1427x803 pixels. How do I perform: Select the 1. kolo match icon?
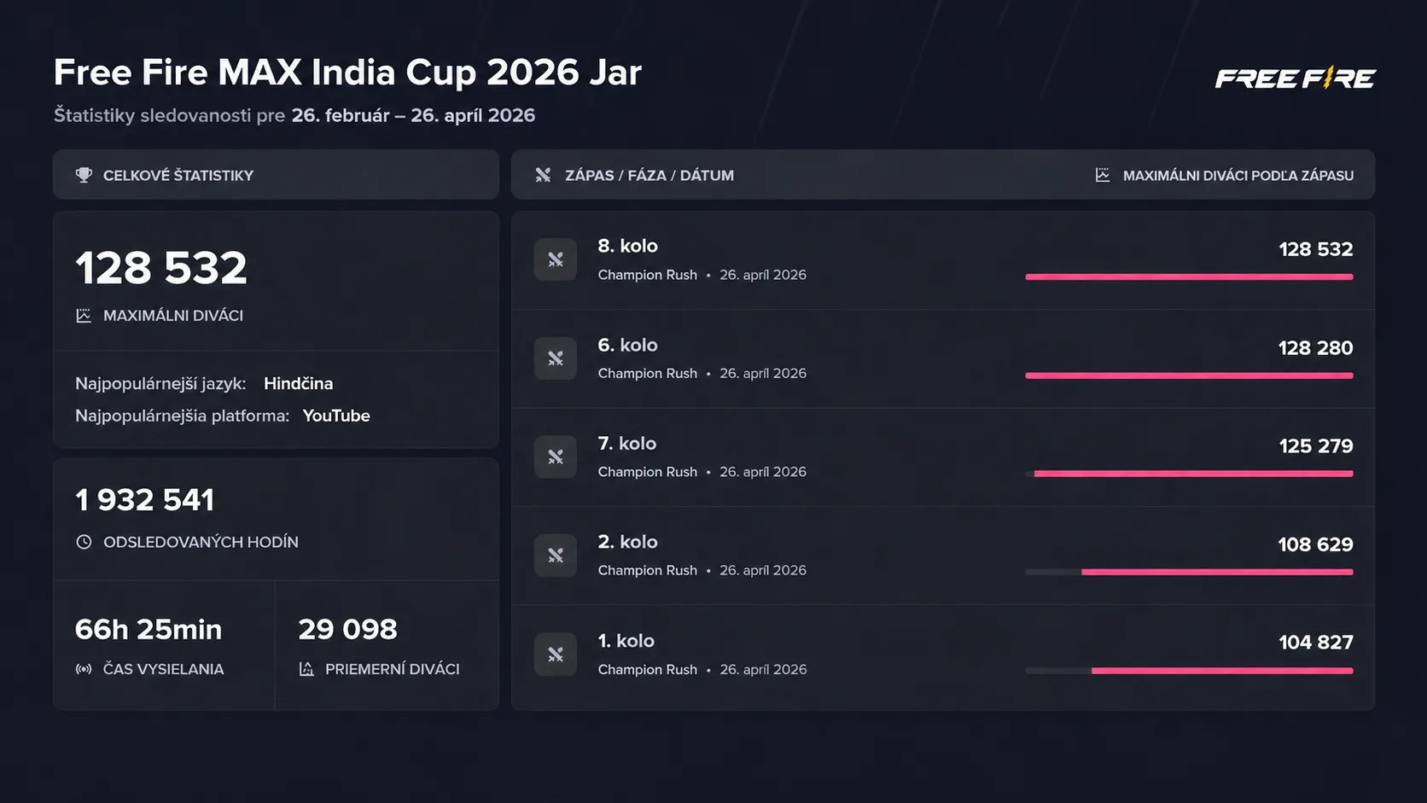pyautogui.click(x=556, y=655)
